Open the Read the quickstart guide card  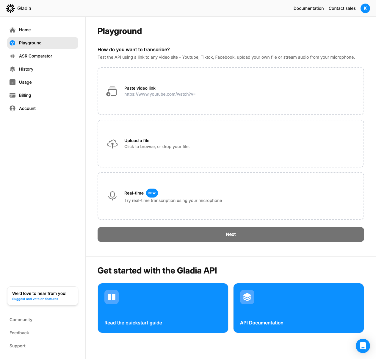click(x=163, y=308)
